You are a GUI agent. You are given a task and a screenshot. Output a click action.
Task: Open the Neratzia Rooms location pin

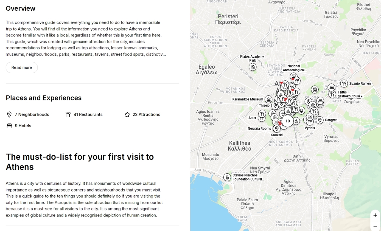[x=276, y=128]
